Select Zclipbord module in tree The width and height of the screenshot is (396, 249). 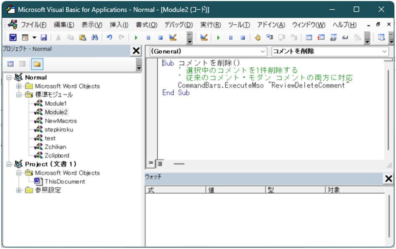[x=56, y=155]
